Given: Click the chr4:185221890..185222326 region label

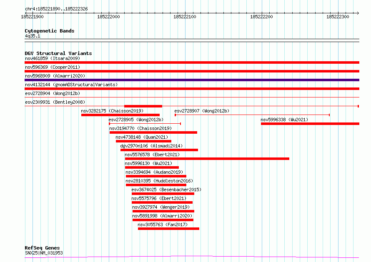Looking at the screenshot, I should (56, 9).
